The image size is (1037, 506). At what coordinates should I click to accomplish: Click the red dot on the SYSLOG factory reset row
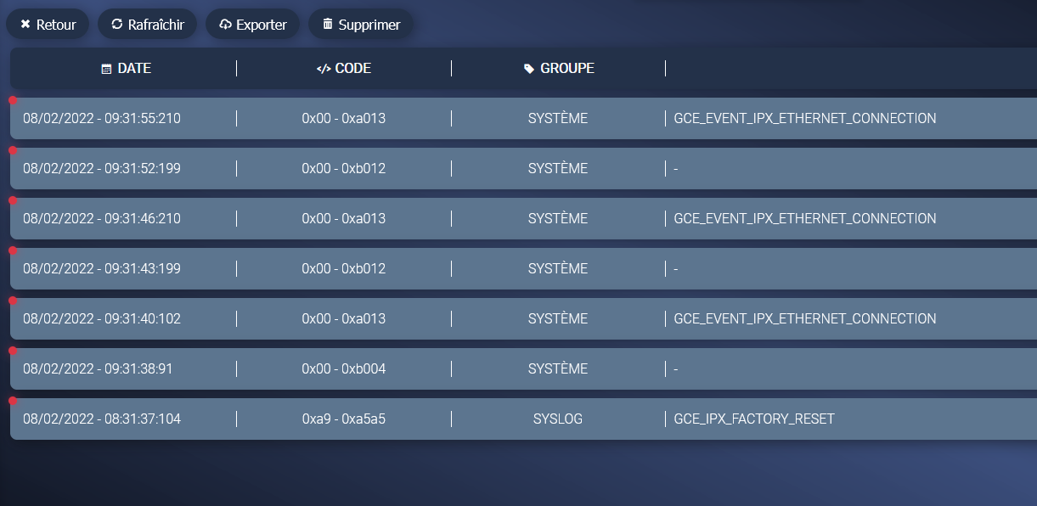coord(12,401)
